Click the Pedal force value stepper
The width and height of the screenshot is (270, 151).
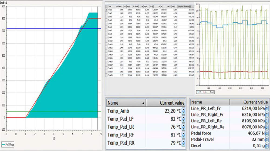coord(267,133)
